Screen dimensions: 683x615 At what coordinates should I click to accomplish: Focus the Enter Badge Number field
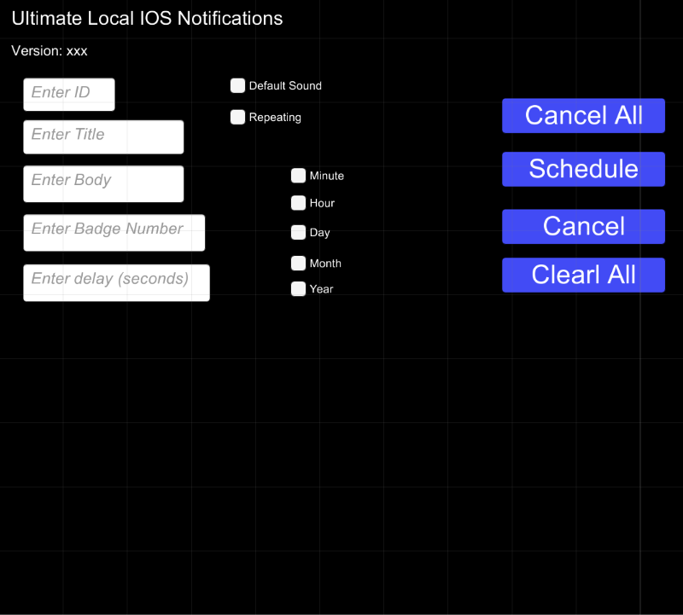tap(114, 233)
